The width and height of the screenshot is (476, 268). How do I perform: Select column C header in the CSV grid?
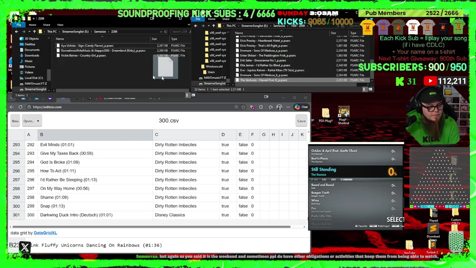pos(186,135)
